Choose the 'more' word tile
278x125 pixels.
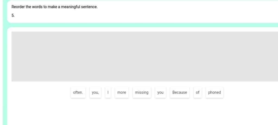point(122,93)
